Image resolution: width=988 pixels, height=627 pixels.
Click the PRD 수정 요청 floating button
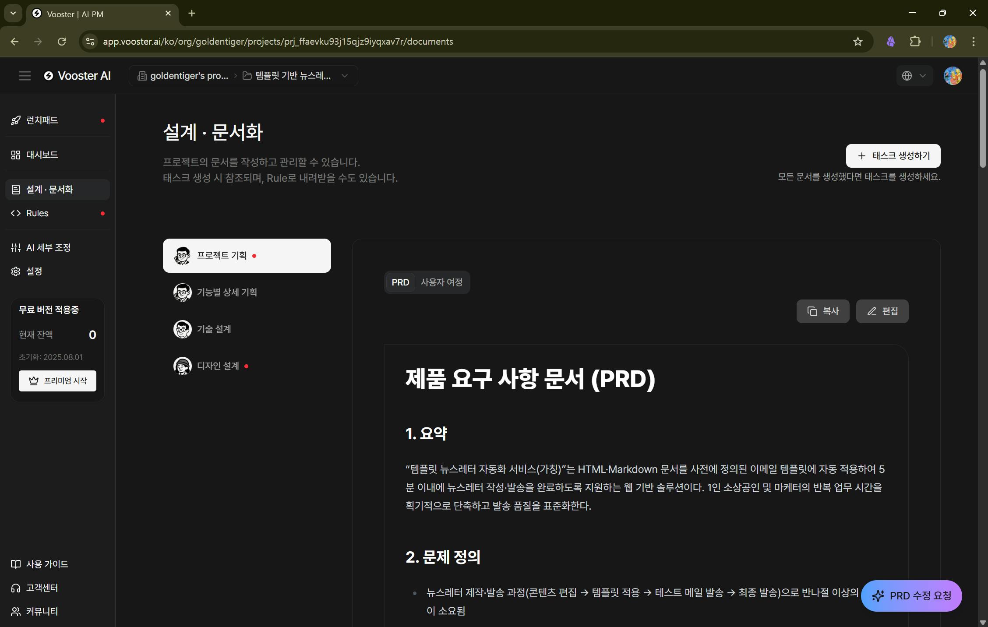[911, 596]
